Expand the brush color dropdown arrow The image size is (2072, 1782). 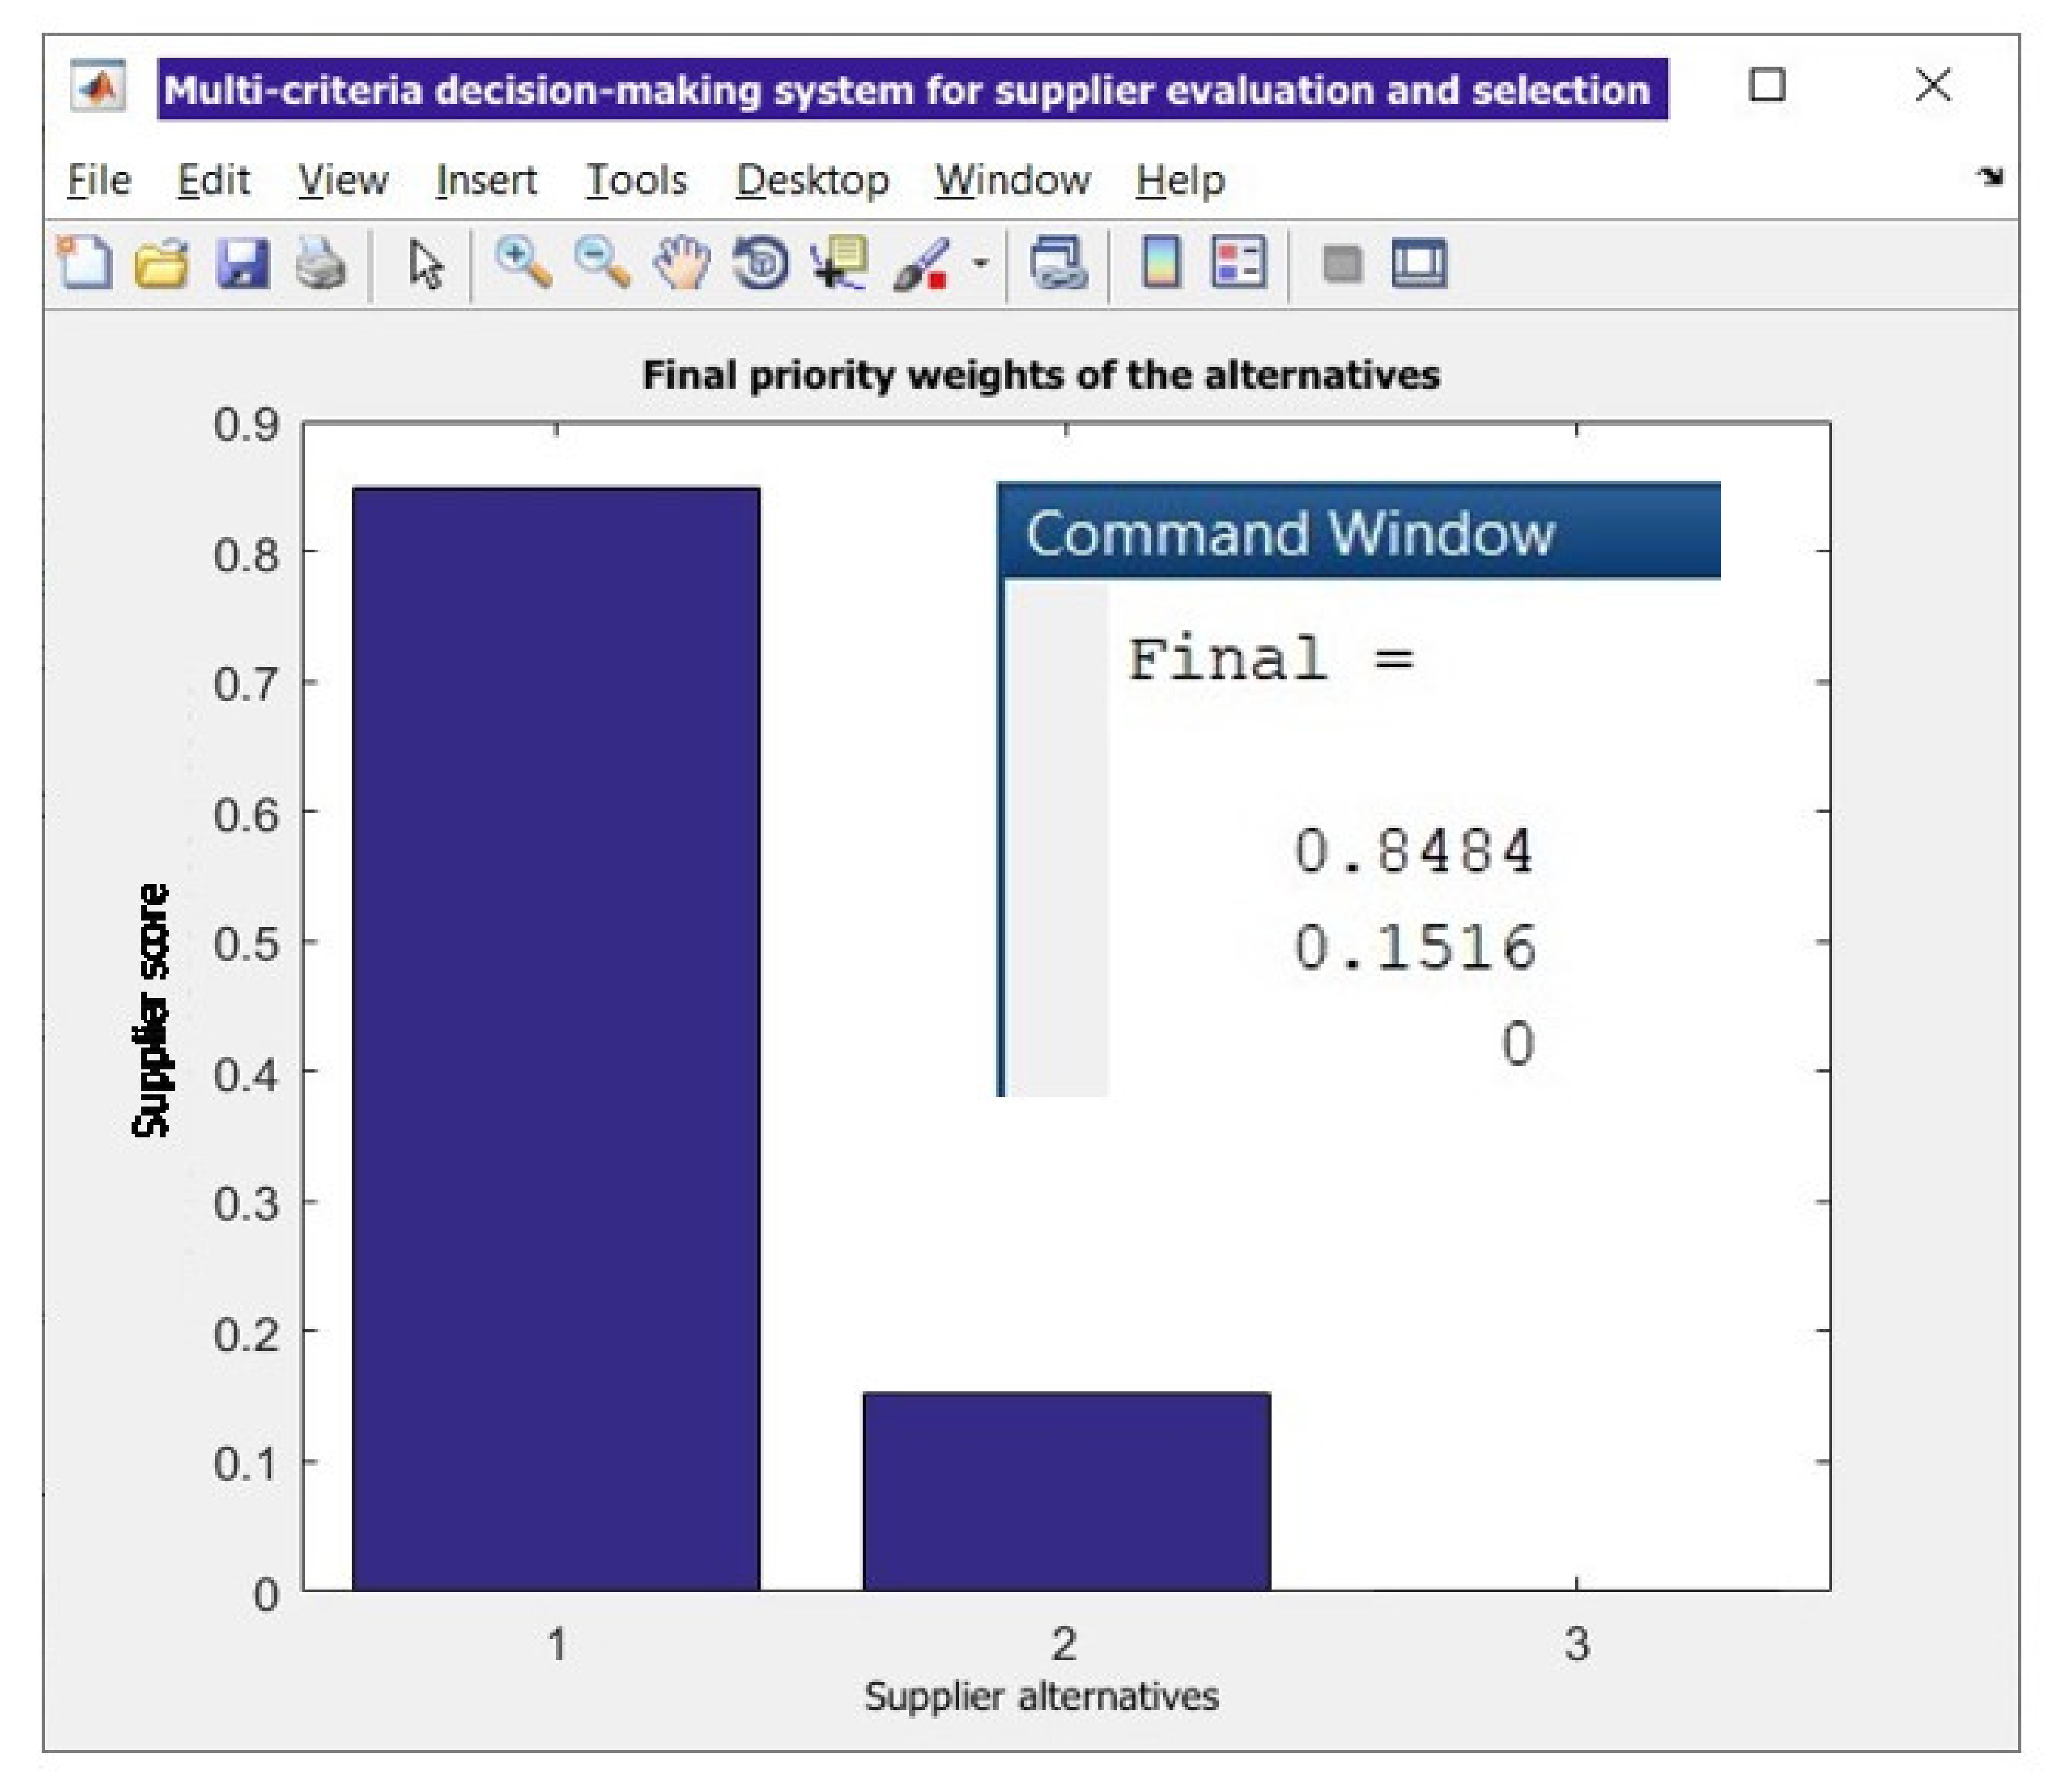click(x=980, y=264)
